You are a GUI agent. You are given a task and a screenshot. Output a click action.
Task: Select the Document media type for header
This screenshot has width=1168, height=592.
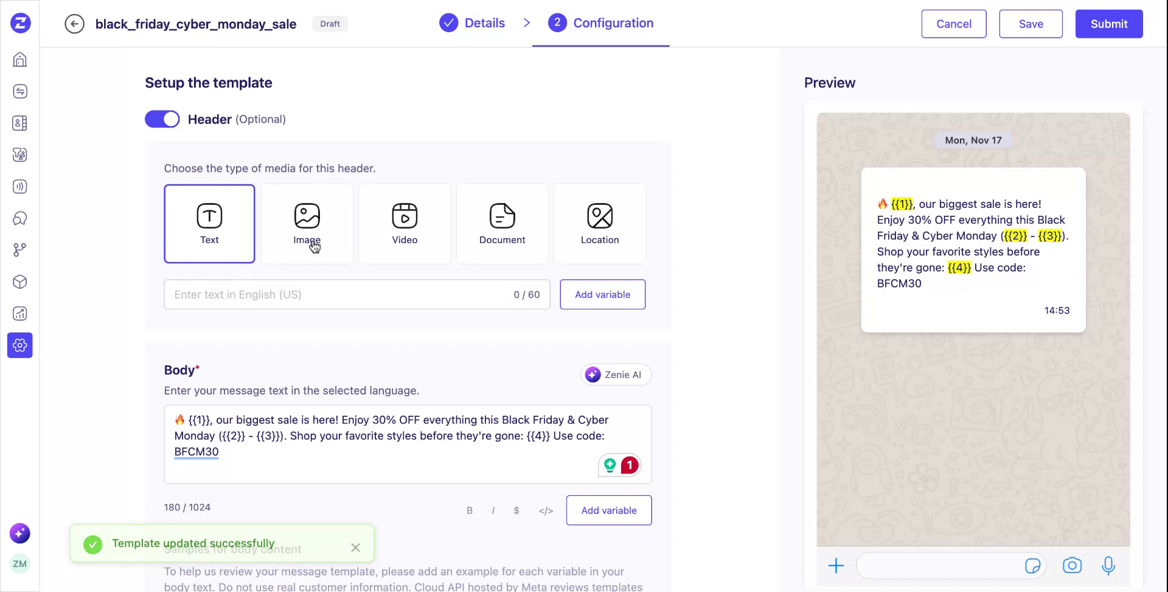(501, 223)
